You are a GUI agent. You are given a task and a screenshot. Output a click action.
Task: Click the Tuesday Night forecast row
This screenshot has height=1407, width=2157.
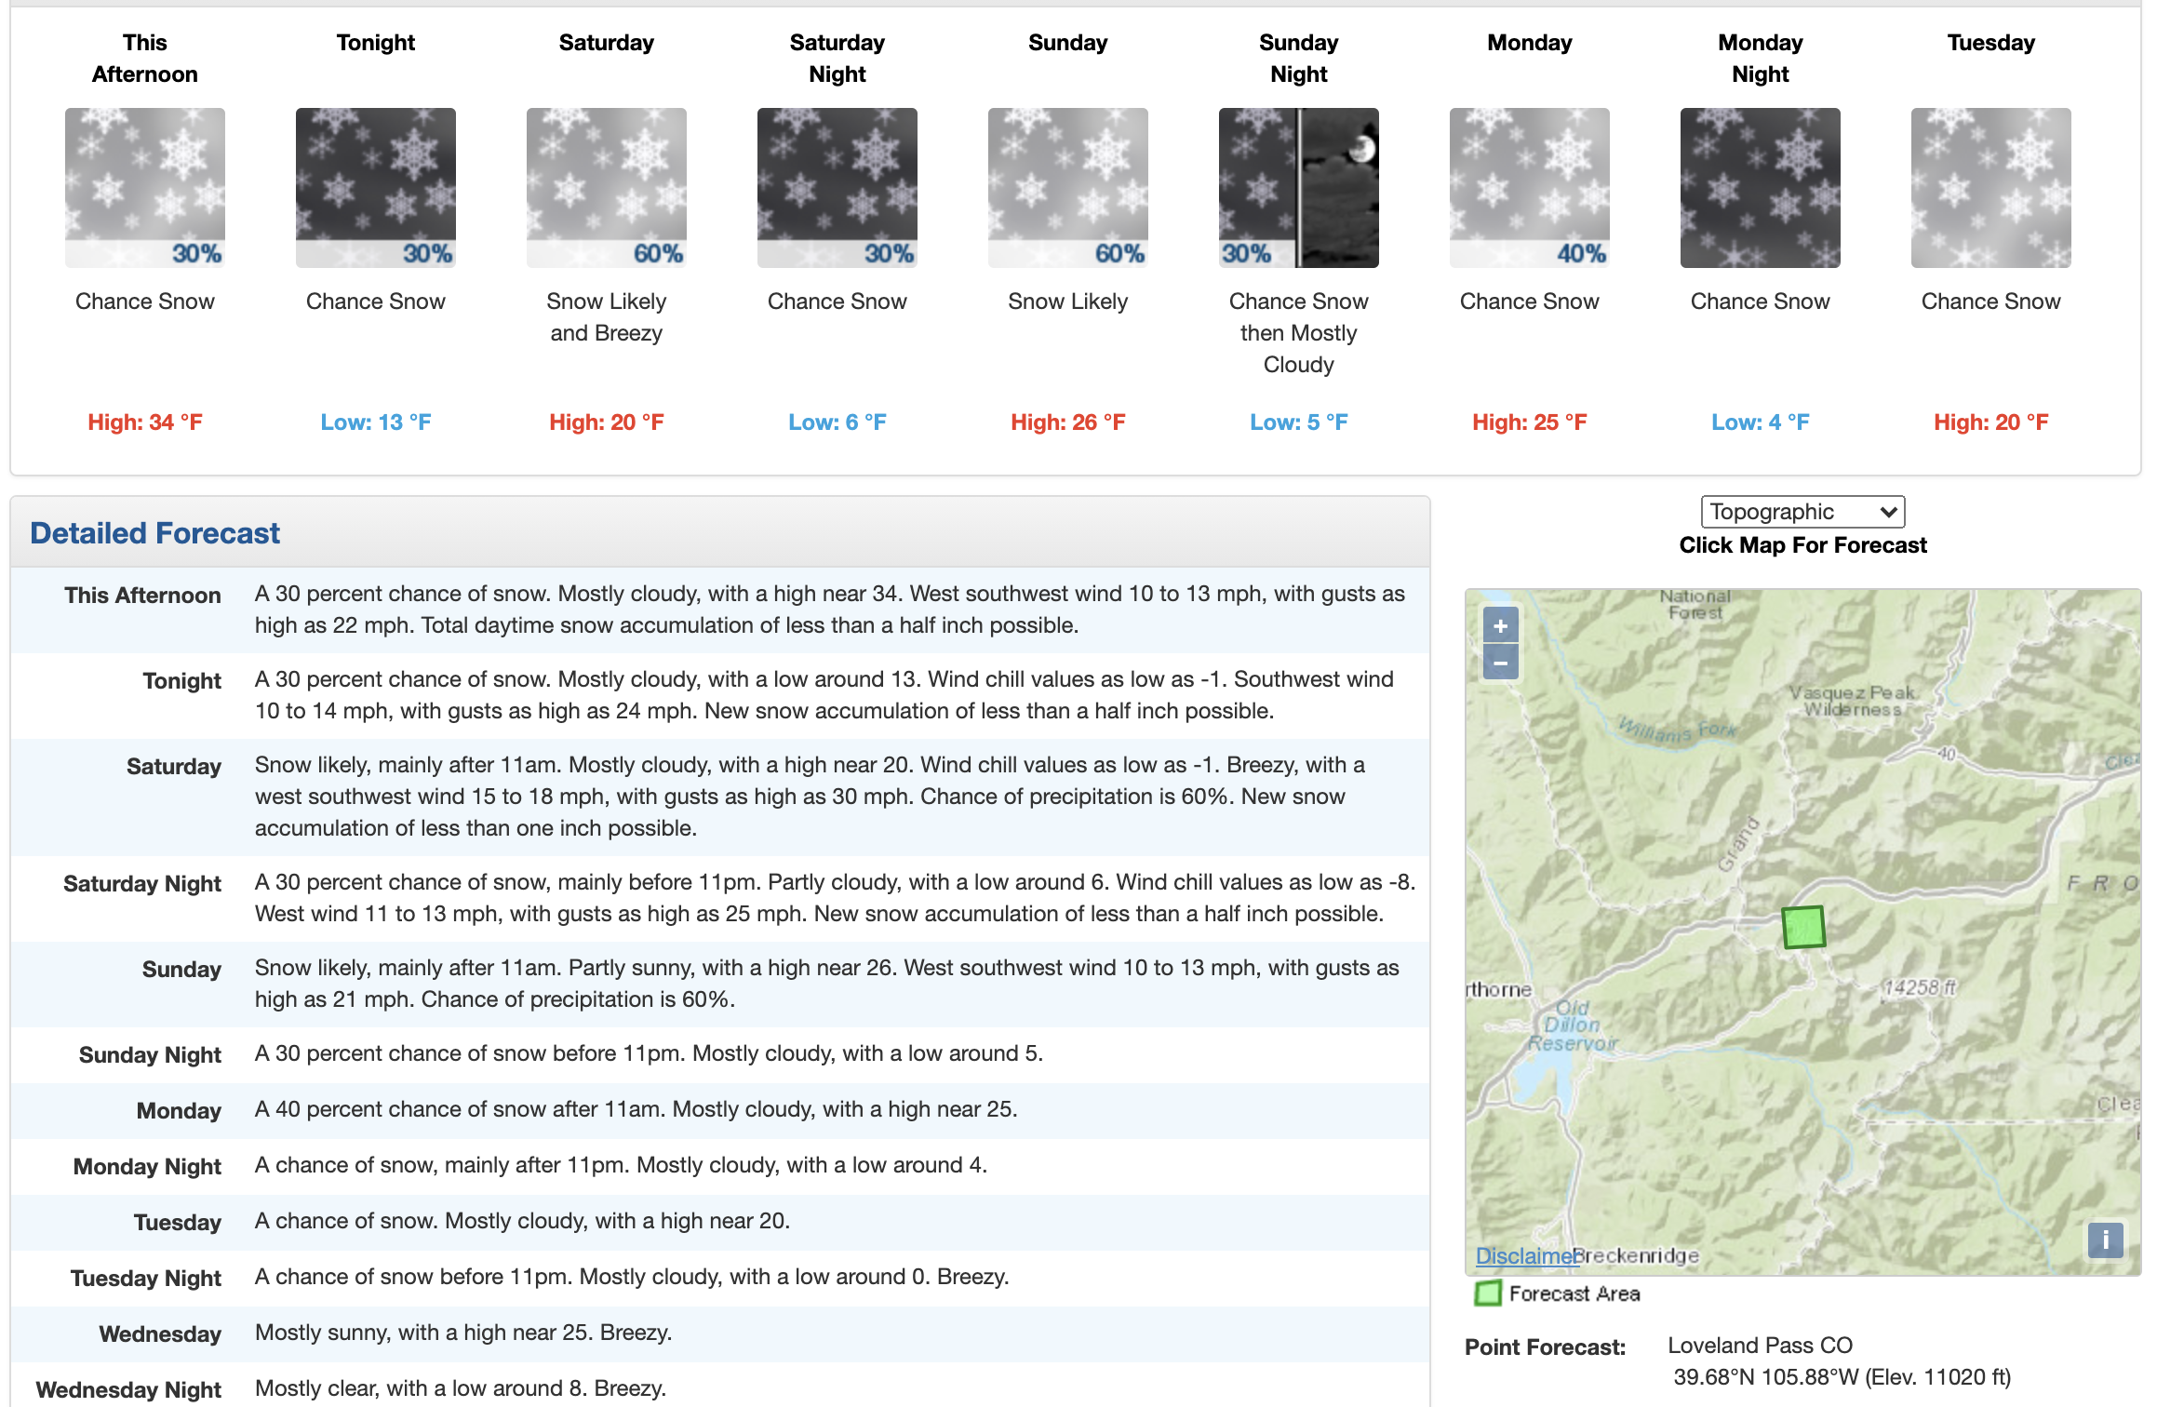pos(720,1278)
